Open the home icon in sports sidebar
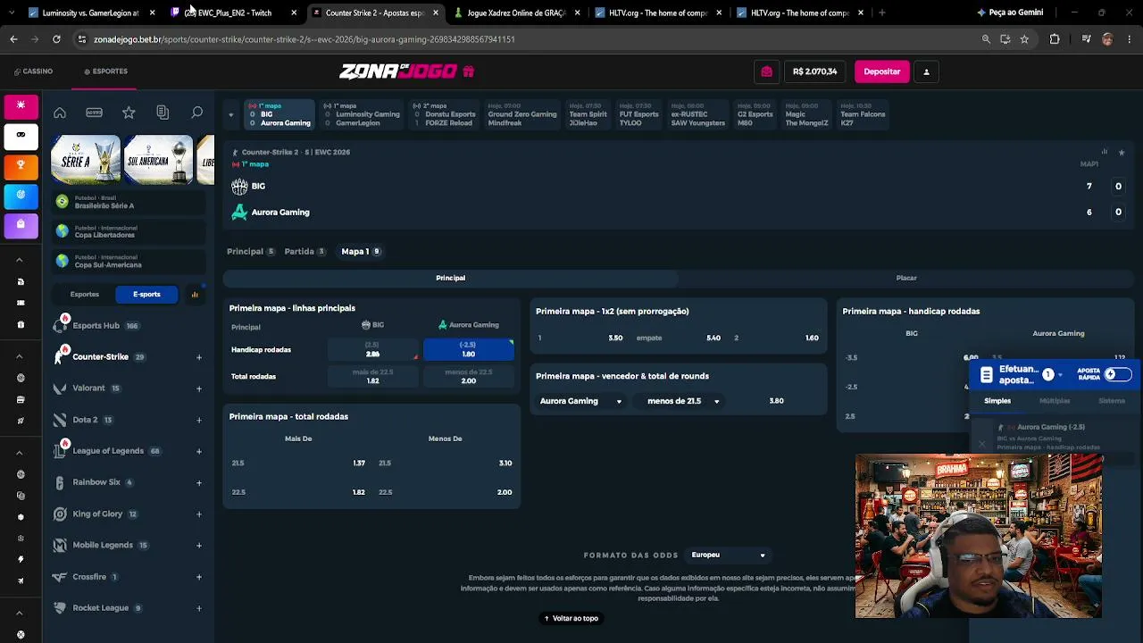Screen dimensions: 1143x643 [x=60, y=113]
